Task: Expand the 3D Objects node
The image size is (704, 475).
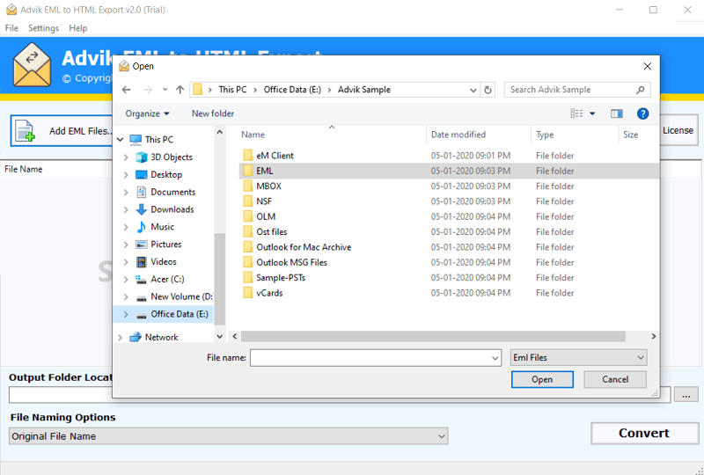Action: (x=126, y=157)
